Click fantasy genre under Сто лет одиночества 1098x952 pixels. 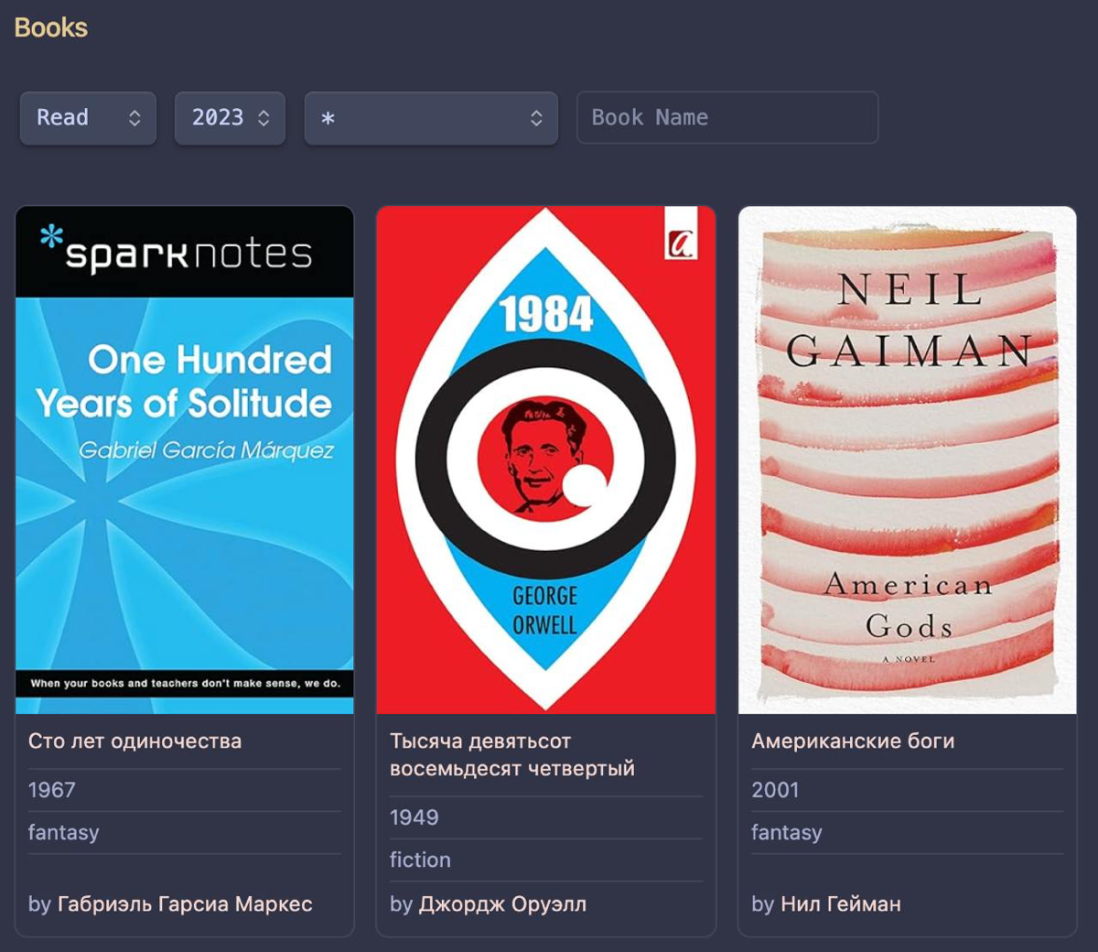[64, 833]
